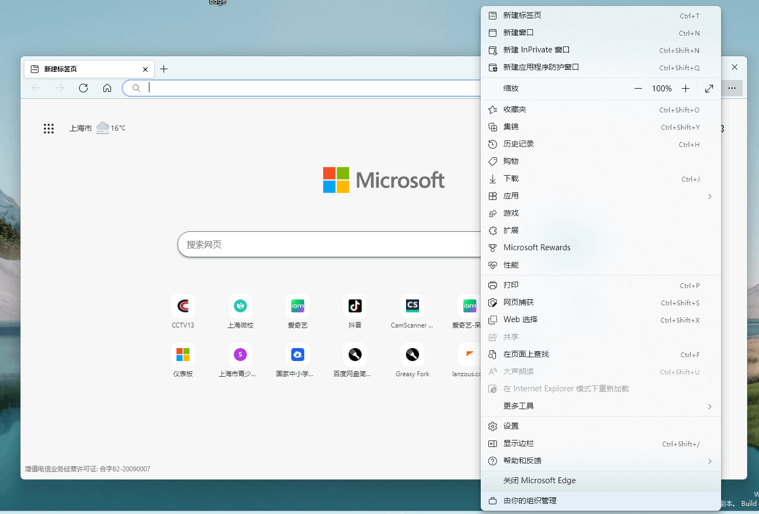759x514 pixels.
Task: Open the 上海微校 quick link tile
Action: point(240,311)
